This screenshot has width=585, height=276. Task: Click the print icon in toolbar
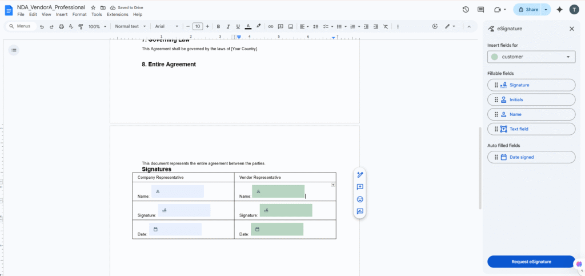tap(61, 26)
